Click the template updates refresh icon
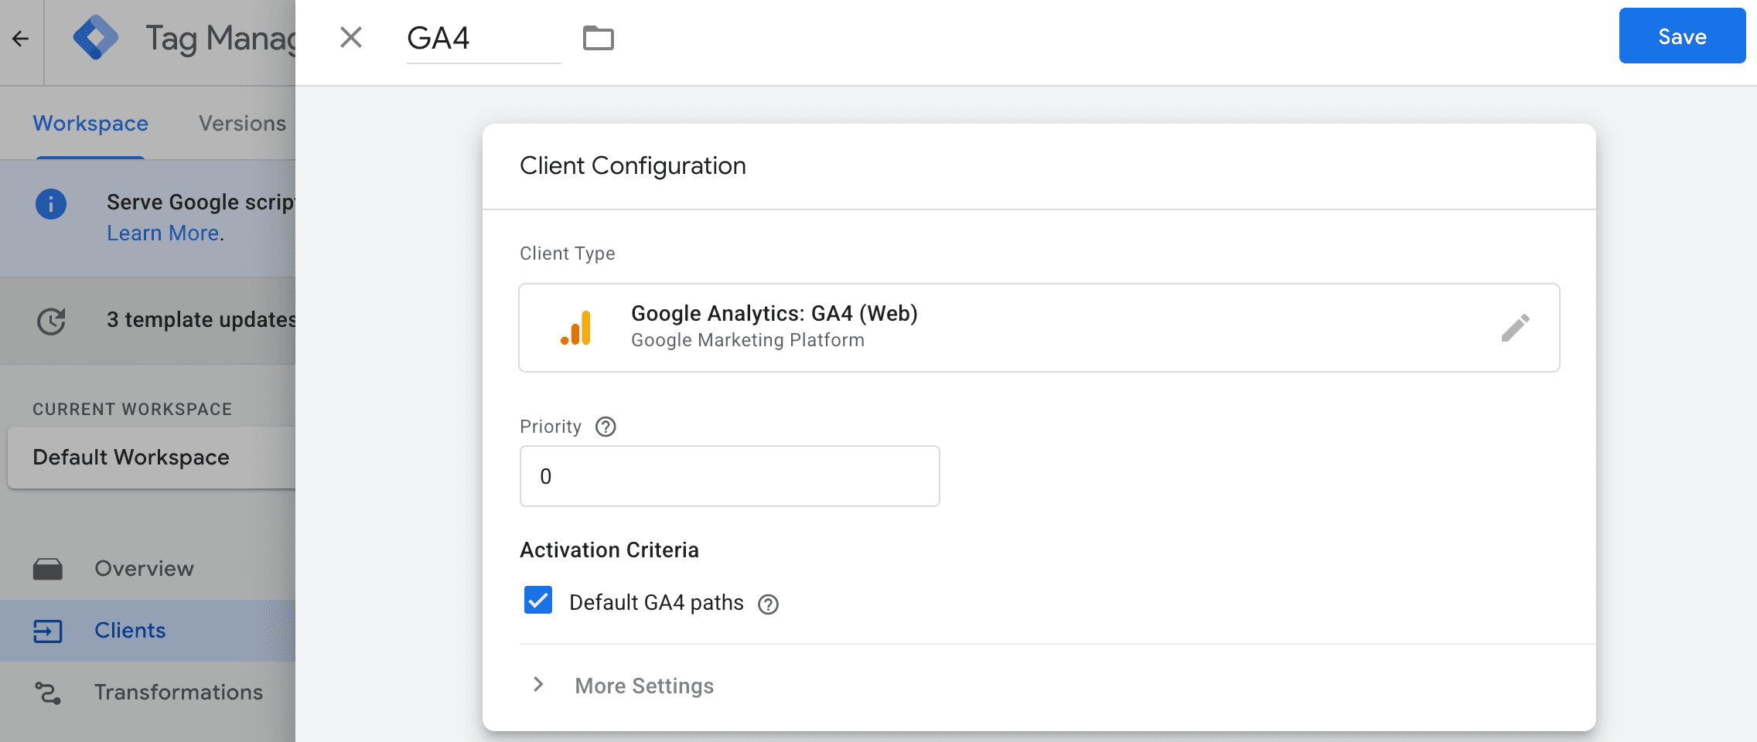This screenshot has height=742, width=1757. (x=51, y=321)
